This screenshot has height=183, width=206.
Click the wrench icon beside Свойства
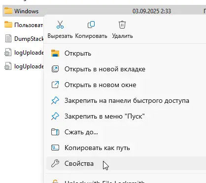tap(55, 163)
